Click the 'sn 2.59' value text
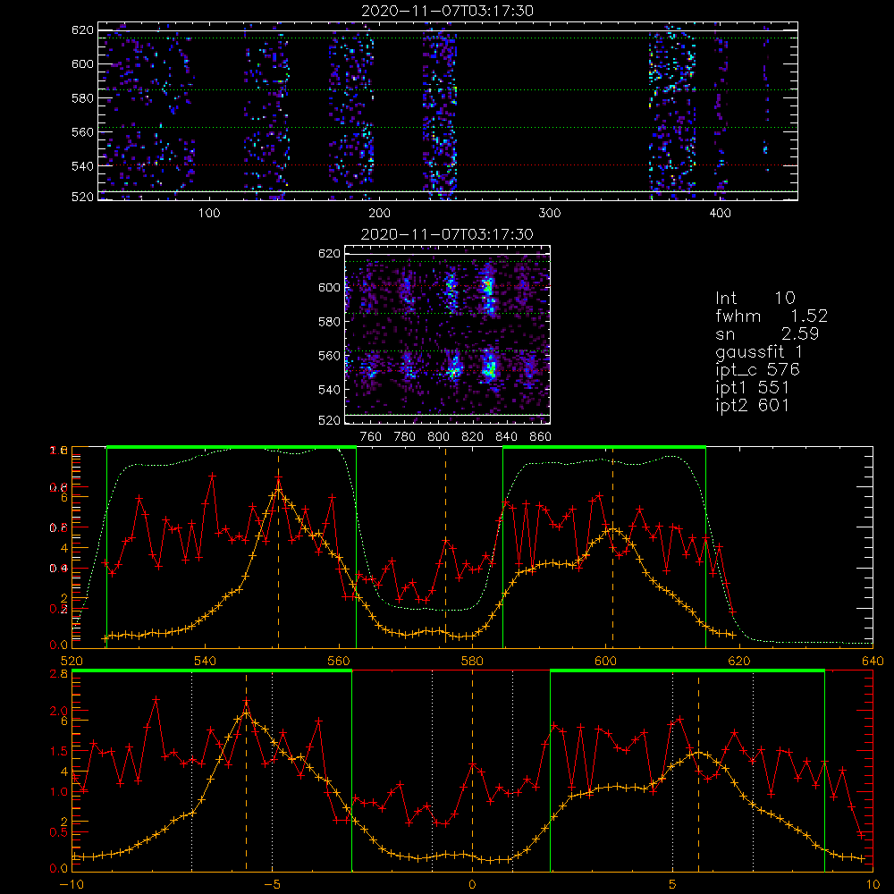The width and height of the screenshot is (894, 894). [767, 333]
